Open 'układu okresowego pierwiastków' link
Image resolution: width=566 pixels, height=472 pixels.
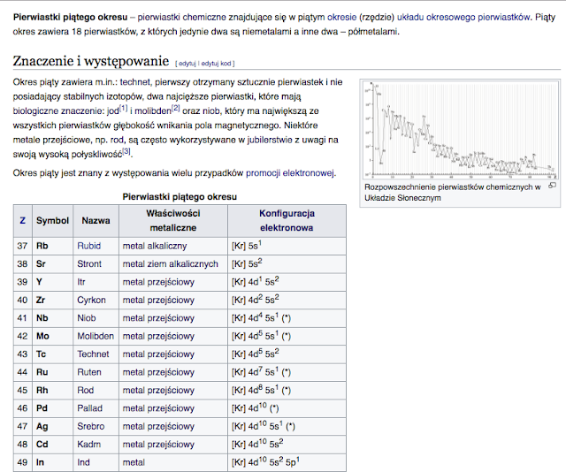click(463, 17)
